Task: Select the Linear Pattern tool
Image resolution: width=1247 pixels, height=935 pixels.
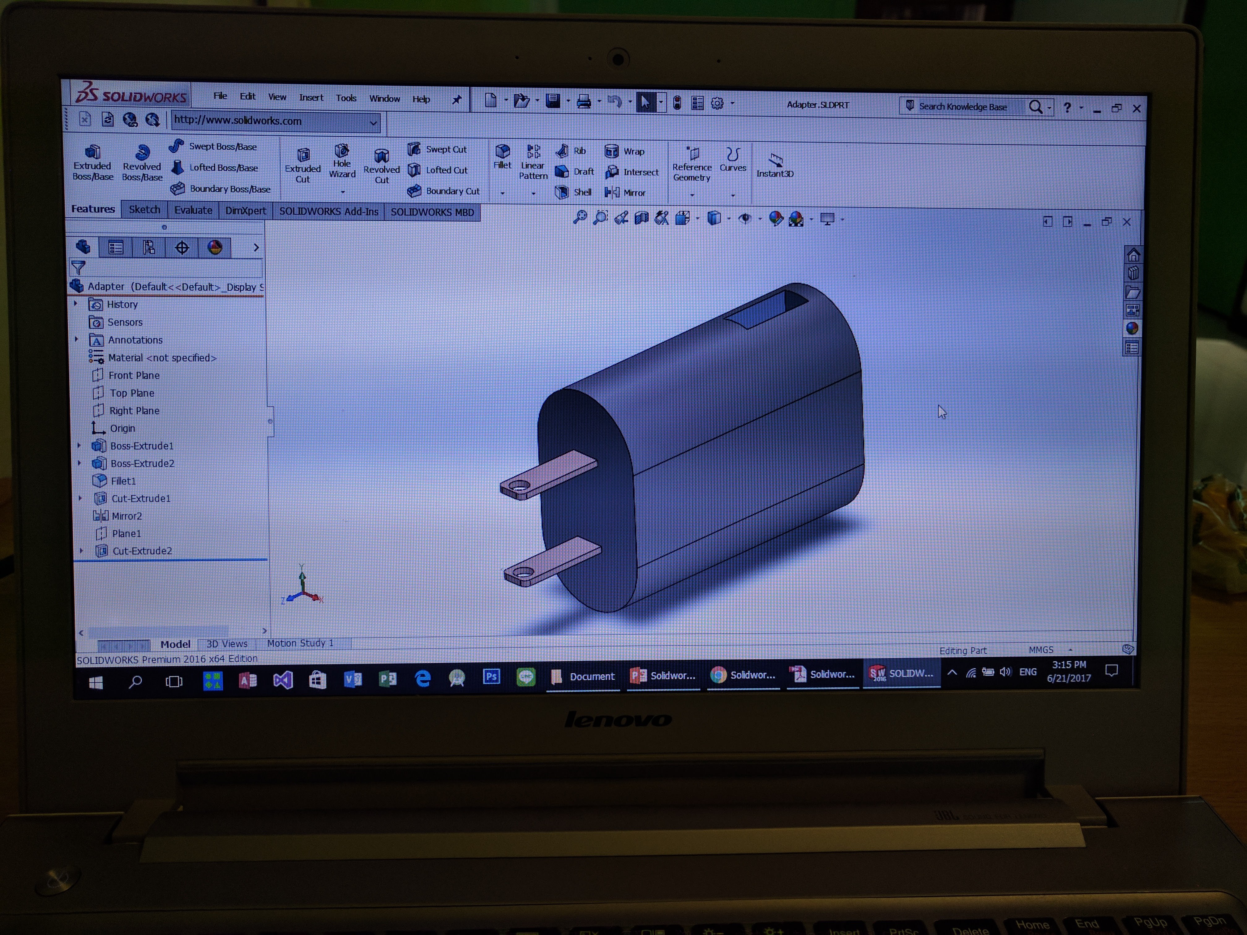Action: [533, 163]
